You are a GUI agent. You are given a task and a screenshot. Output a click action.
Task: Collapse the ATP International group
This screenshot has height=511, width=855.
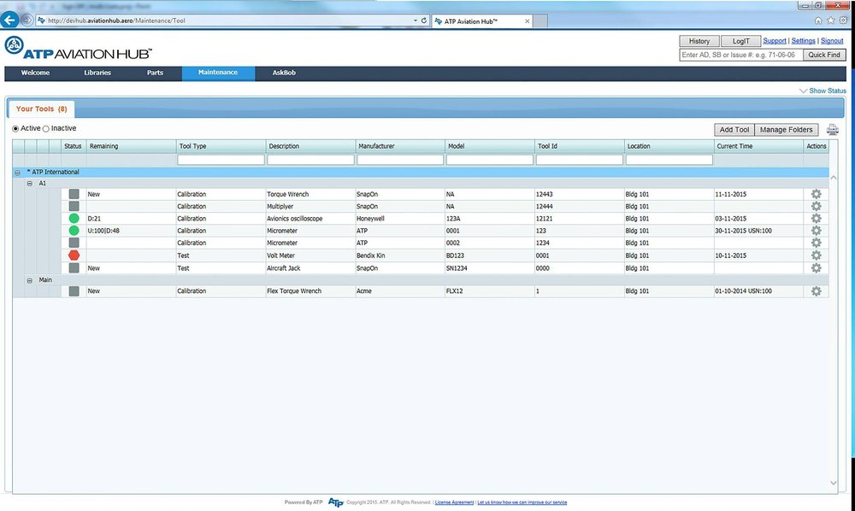click(19, 173)
